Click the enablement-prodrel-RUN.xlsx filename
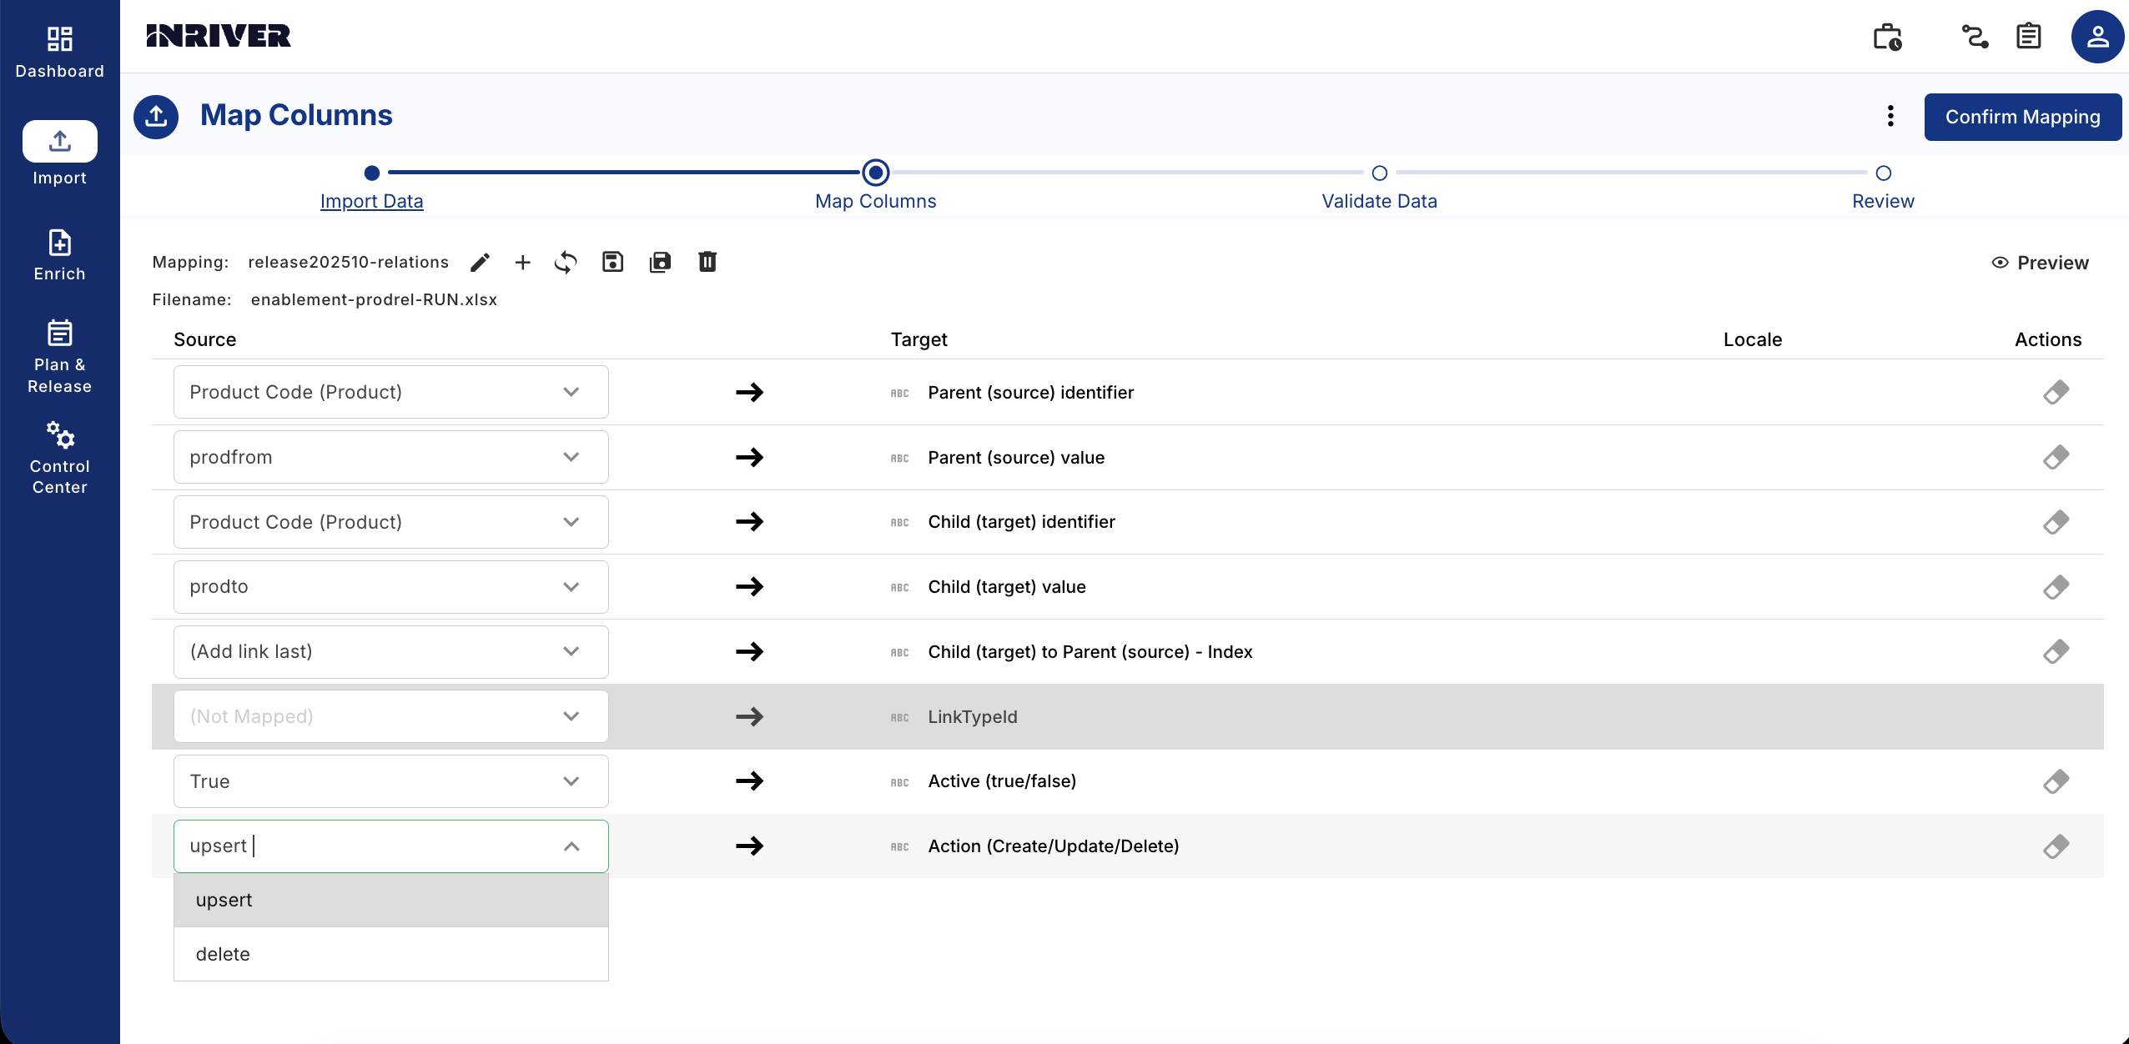Screen dimensions: 2129x1044 374,300
